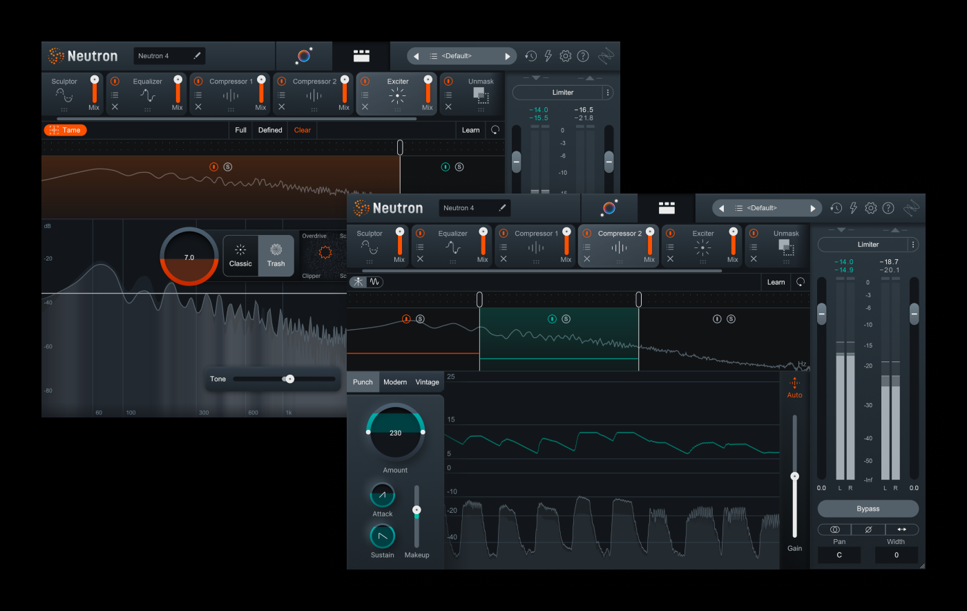Open settings gear in the back Neutron window
The width and height of the screenshot is (967, 611).
(x=565, y=56)
